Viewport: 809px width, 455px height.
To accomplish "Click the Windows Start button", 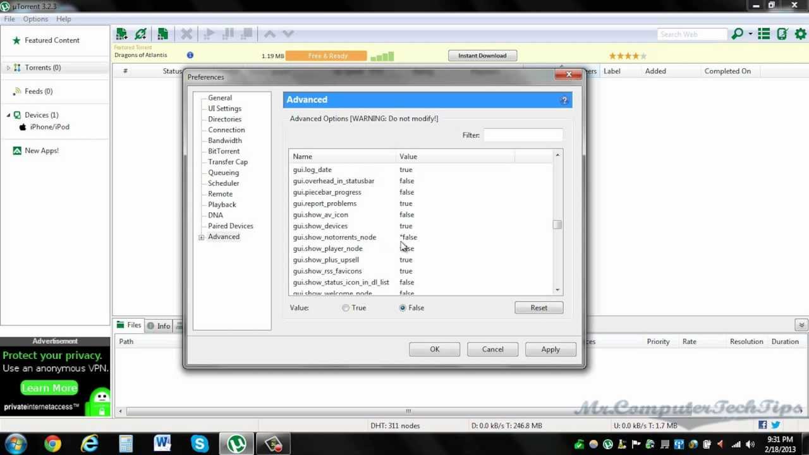I will point(15,444).
